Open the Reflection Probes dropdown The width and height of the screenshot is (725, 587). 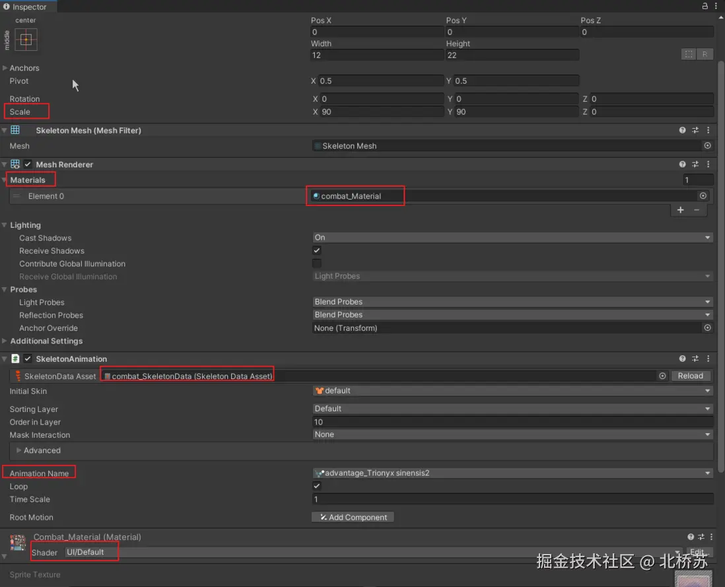tap(512, 315)
